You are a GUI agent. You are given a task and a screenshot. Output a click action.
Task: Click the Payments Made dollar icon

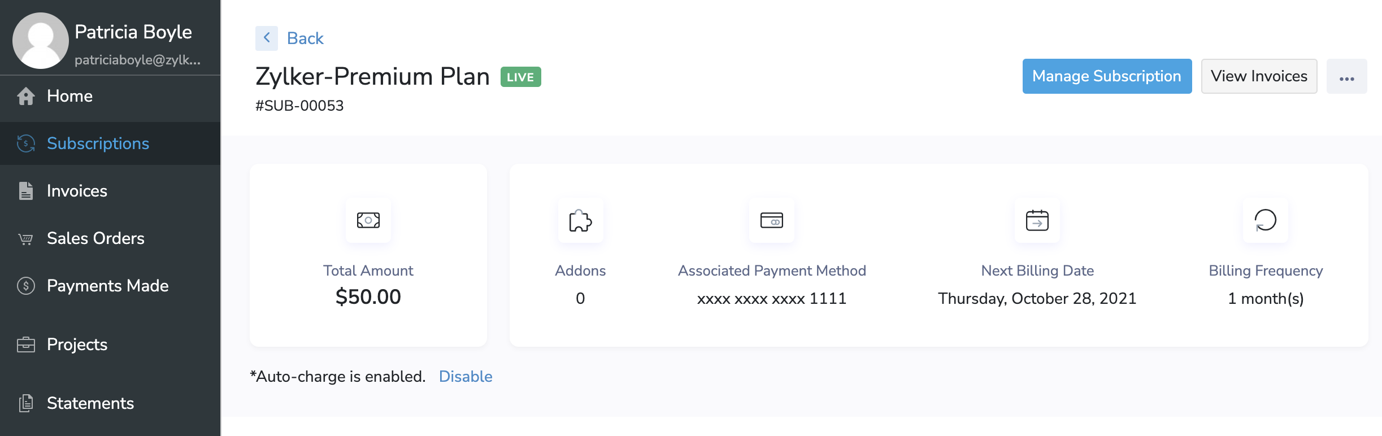(26, 286)
